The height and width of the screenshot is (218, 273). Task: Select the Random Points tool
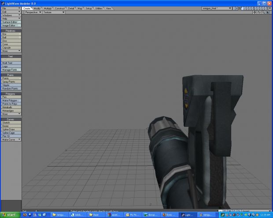pos(11,88)
